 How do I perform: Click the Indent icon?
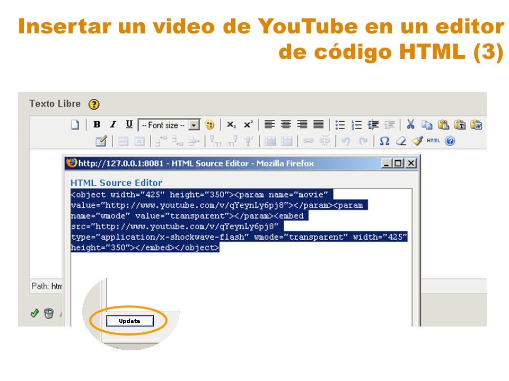373,125
